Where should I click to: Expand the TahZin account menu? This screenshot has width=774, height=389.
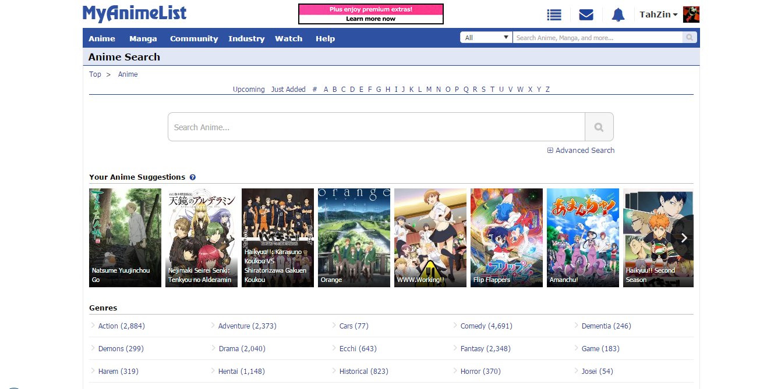coord(658,15)
